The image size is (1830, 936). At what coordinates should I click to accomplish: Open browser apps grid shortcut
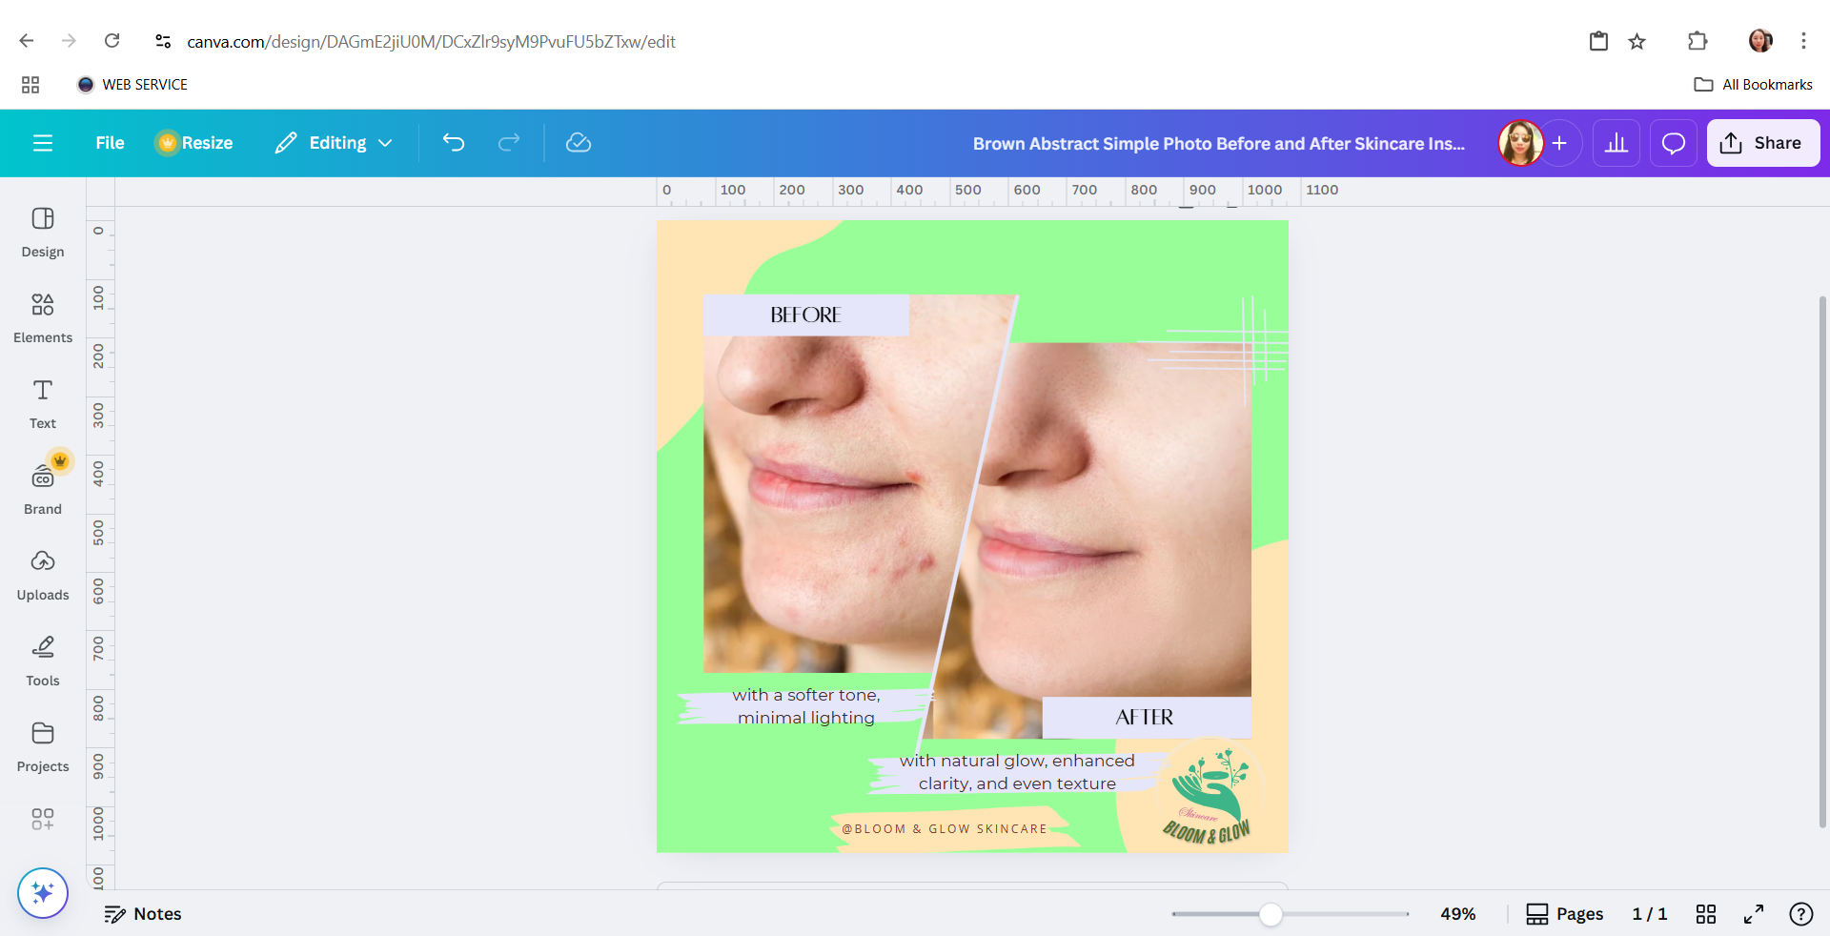point(30,85)
